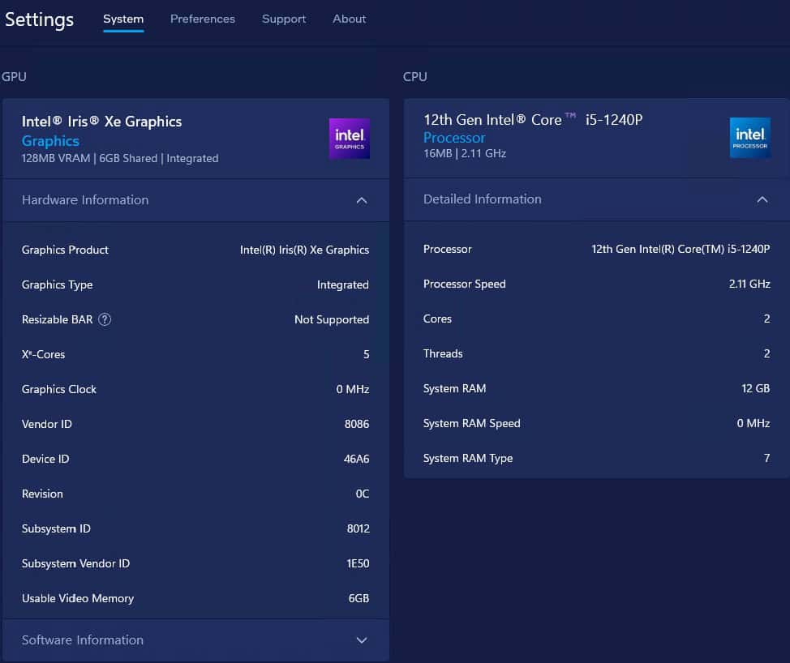Click the Intel Processor logo badge
This screenshot has height=663, width=790.
tap(749, 138)
